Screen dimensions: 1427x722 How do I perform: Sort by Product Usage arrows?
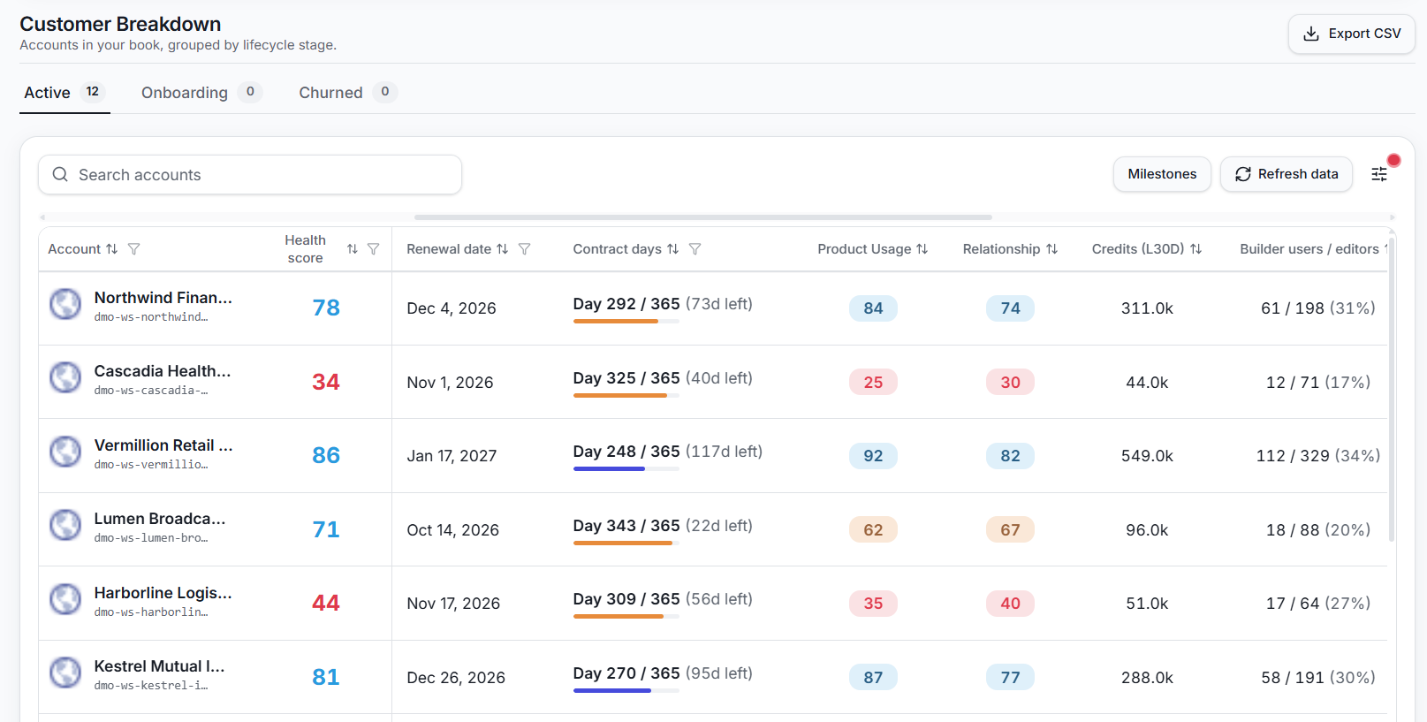click(x=922, y=249)
